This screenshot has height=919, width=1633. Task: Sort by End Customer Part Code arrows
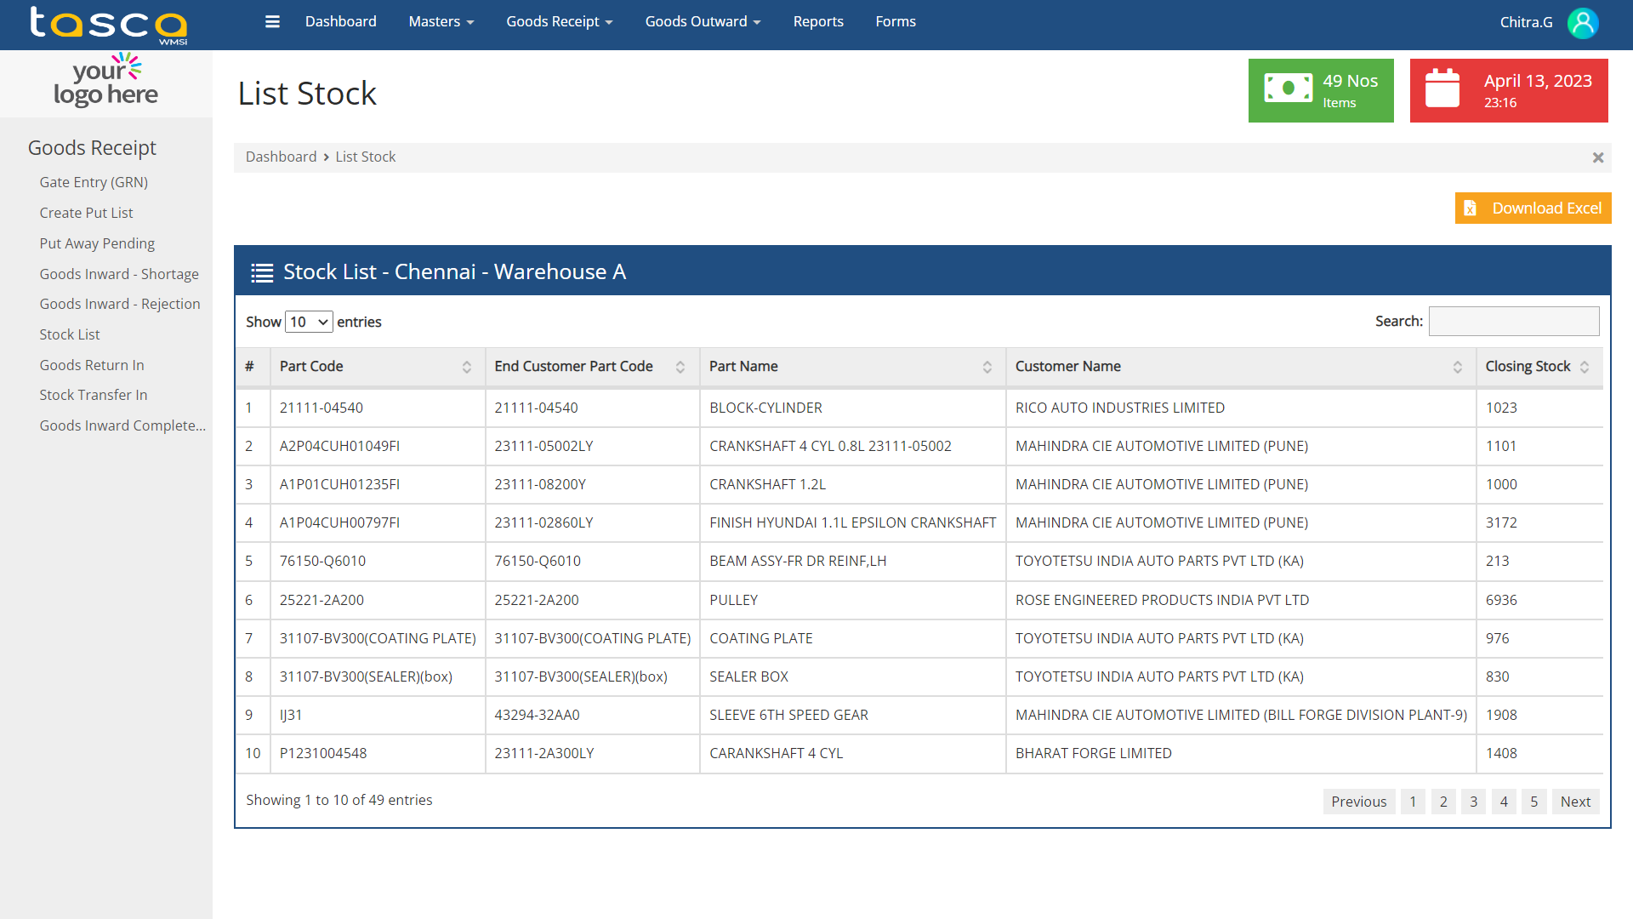point(680,367)
